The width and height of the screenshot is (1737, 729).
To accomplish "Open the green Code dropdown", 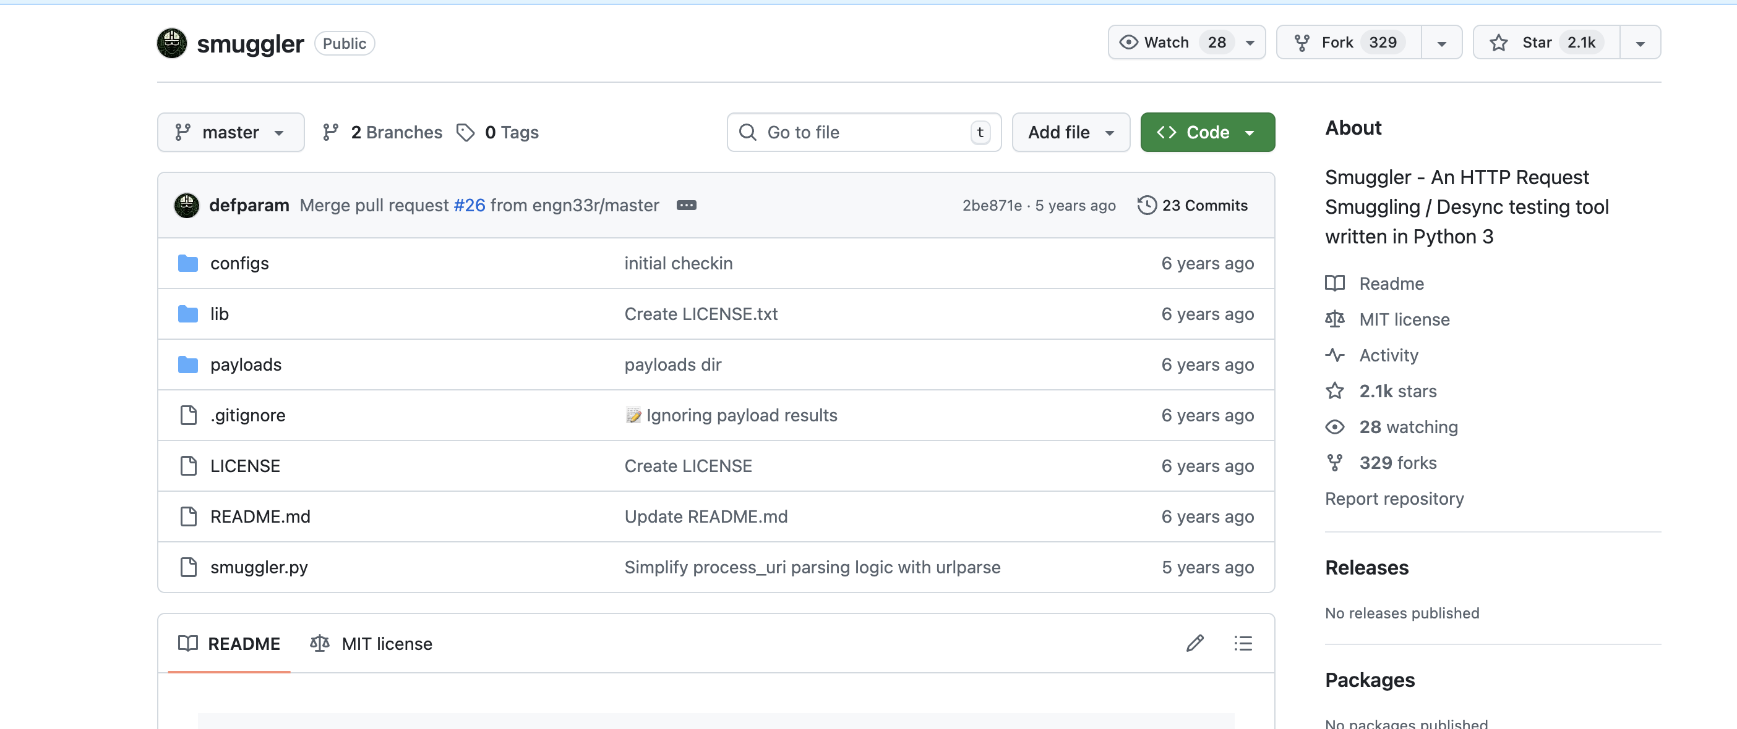I will [1206, 132].
